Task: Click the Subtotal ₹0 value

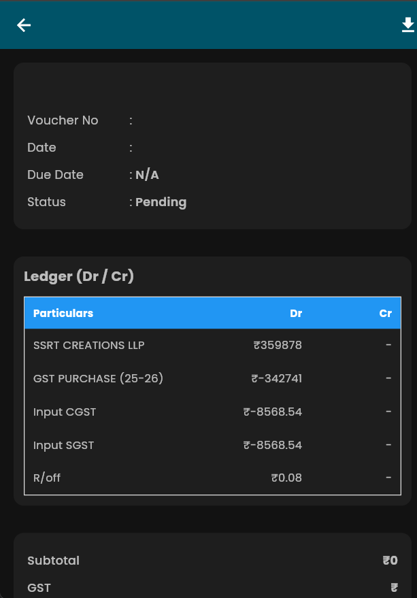Action: (x=390, y=561)
